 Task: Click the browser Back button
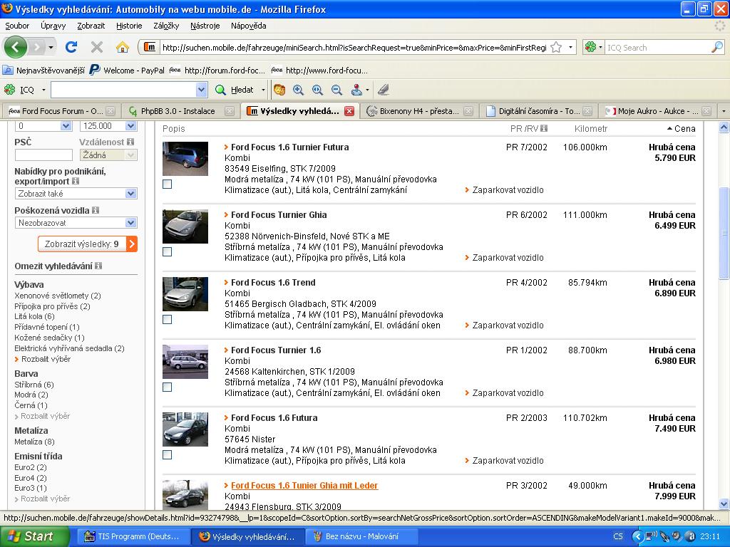16,47
